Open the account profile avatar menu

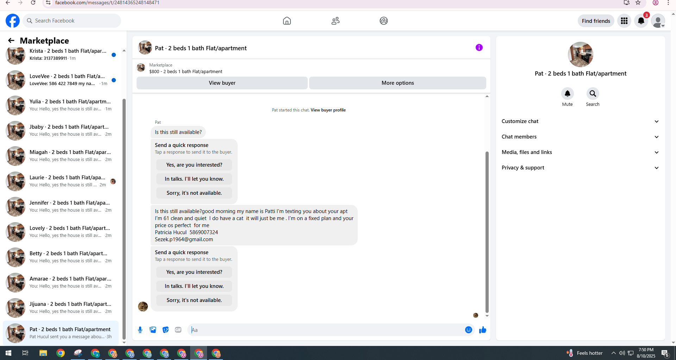658,21
